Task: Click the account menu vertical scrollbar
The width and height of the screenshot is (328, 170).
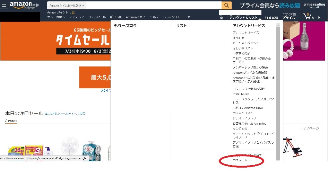Action: click(278, 93)
